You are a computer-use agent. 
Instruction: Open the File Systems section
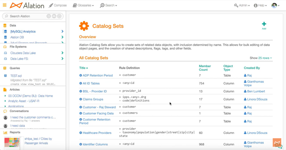(x=18, y=47)
